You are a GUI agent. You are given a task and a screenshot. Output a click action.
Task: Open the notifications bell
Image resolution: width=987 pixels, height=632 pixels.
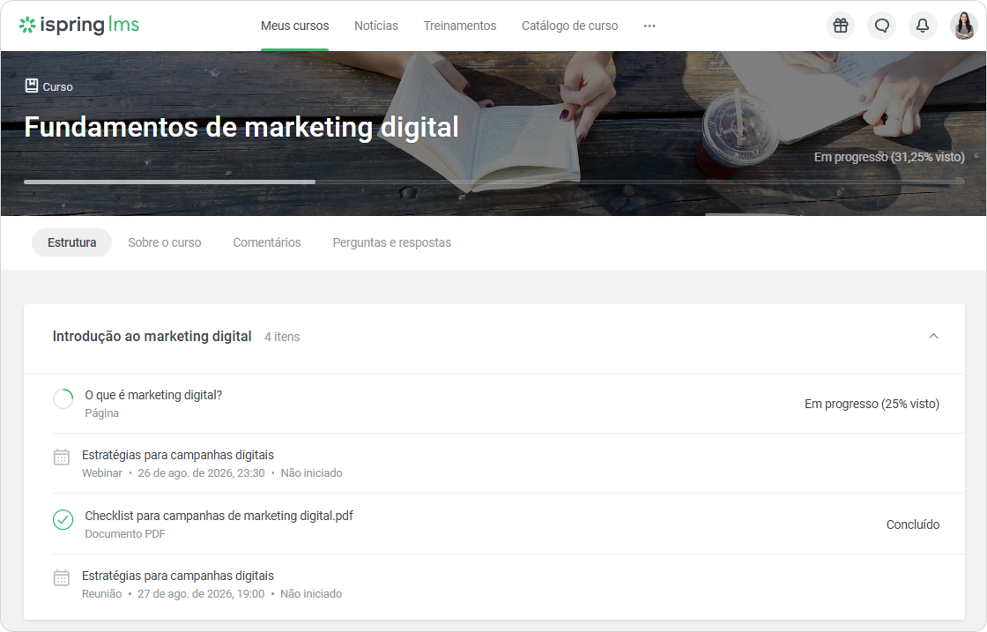click(x=922, y=26)
